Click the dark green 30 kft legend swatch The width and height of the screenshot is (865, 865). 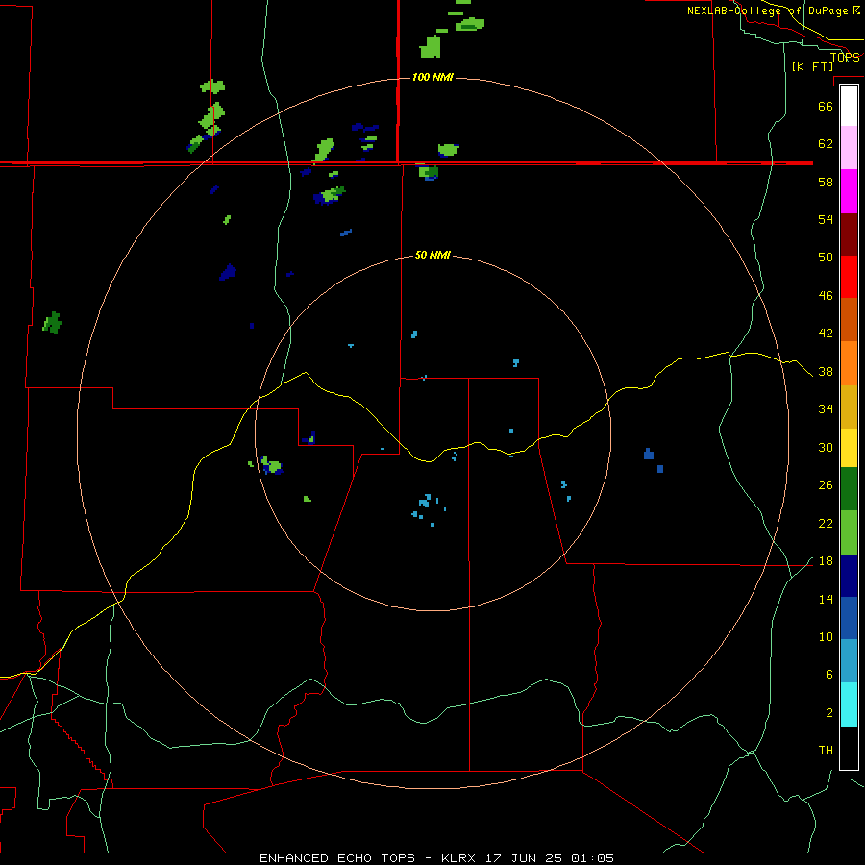click(x=849, y=489)
